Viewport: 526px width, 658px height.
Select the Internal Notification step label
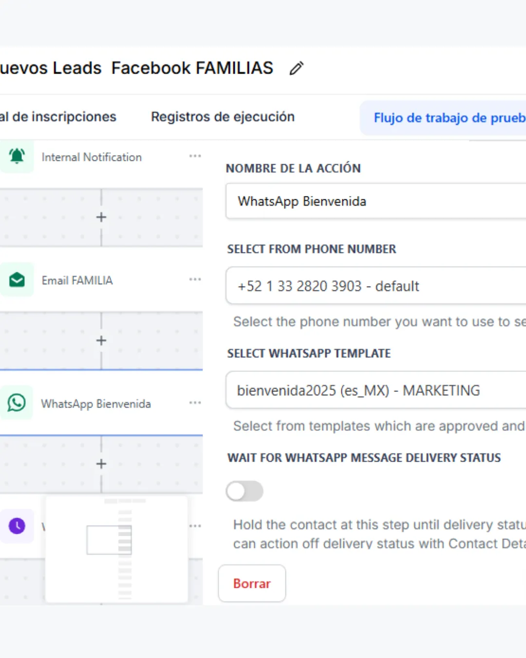click(x=92, y=157)
